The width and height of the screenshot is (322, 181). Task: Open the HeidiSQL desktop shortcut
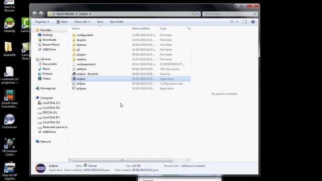(10, 25)
